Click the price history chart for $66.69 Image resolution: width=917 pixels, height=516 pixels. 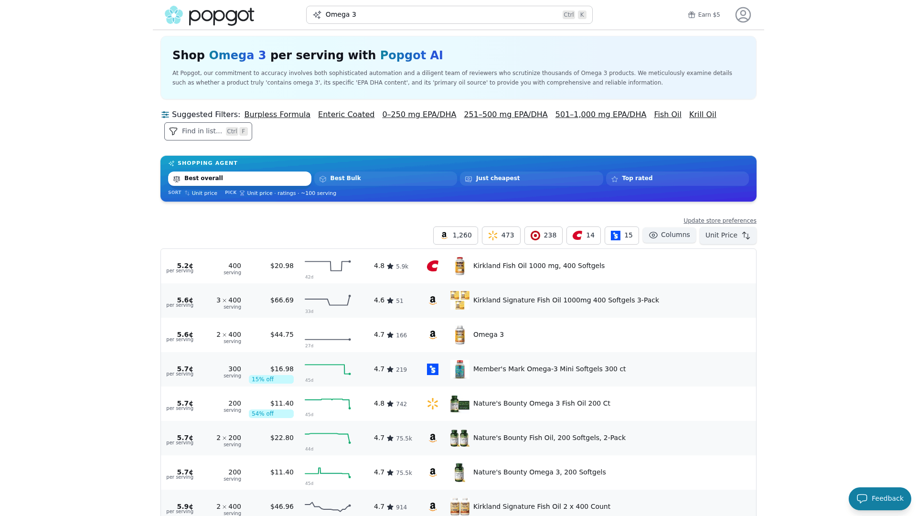tap(328, 301)
